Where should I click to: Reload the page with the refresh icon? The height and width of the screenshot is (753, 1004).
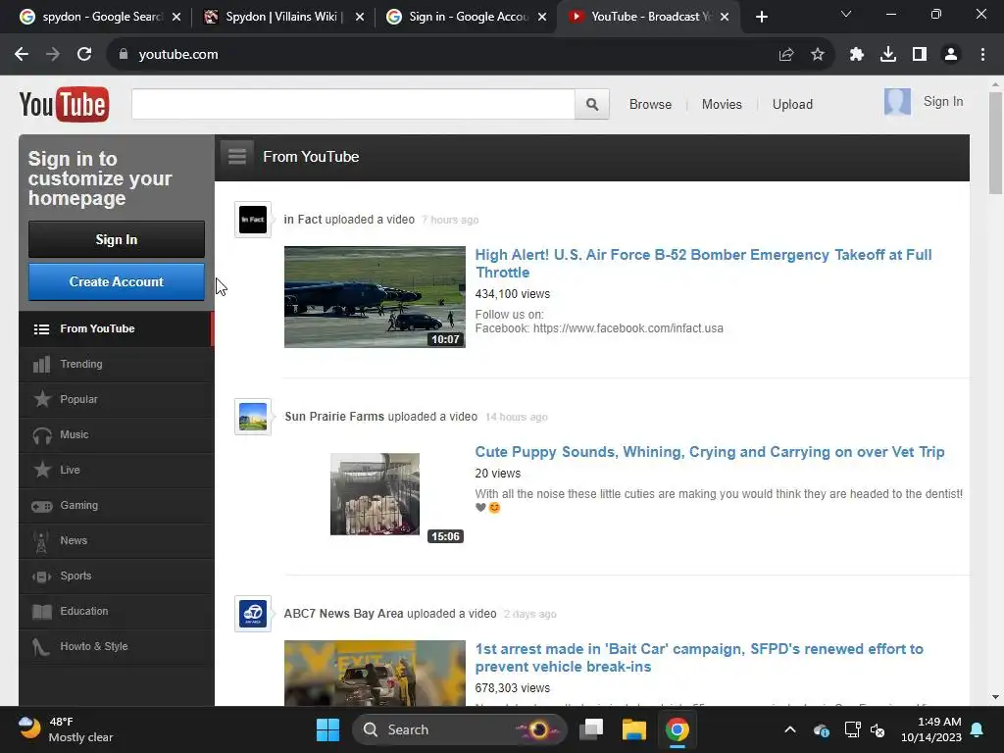tap(84, 55)
